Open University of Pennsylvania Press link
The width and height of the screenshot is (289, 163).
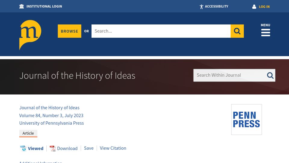51,123
